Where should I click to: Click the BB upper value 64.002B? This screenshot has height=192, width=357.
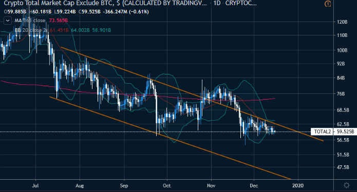tap(80, 30)
